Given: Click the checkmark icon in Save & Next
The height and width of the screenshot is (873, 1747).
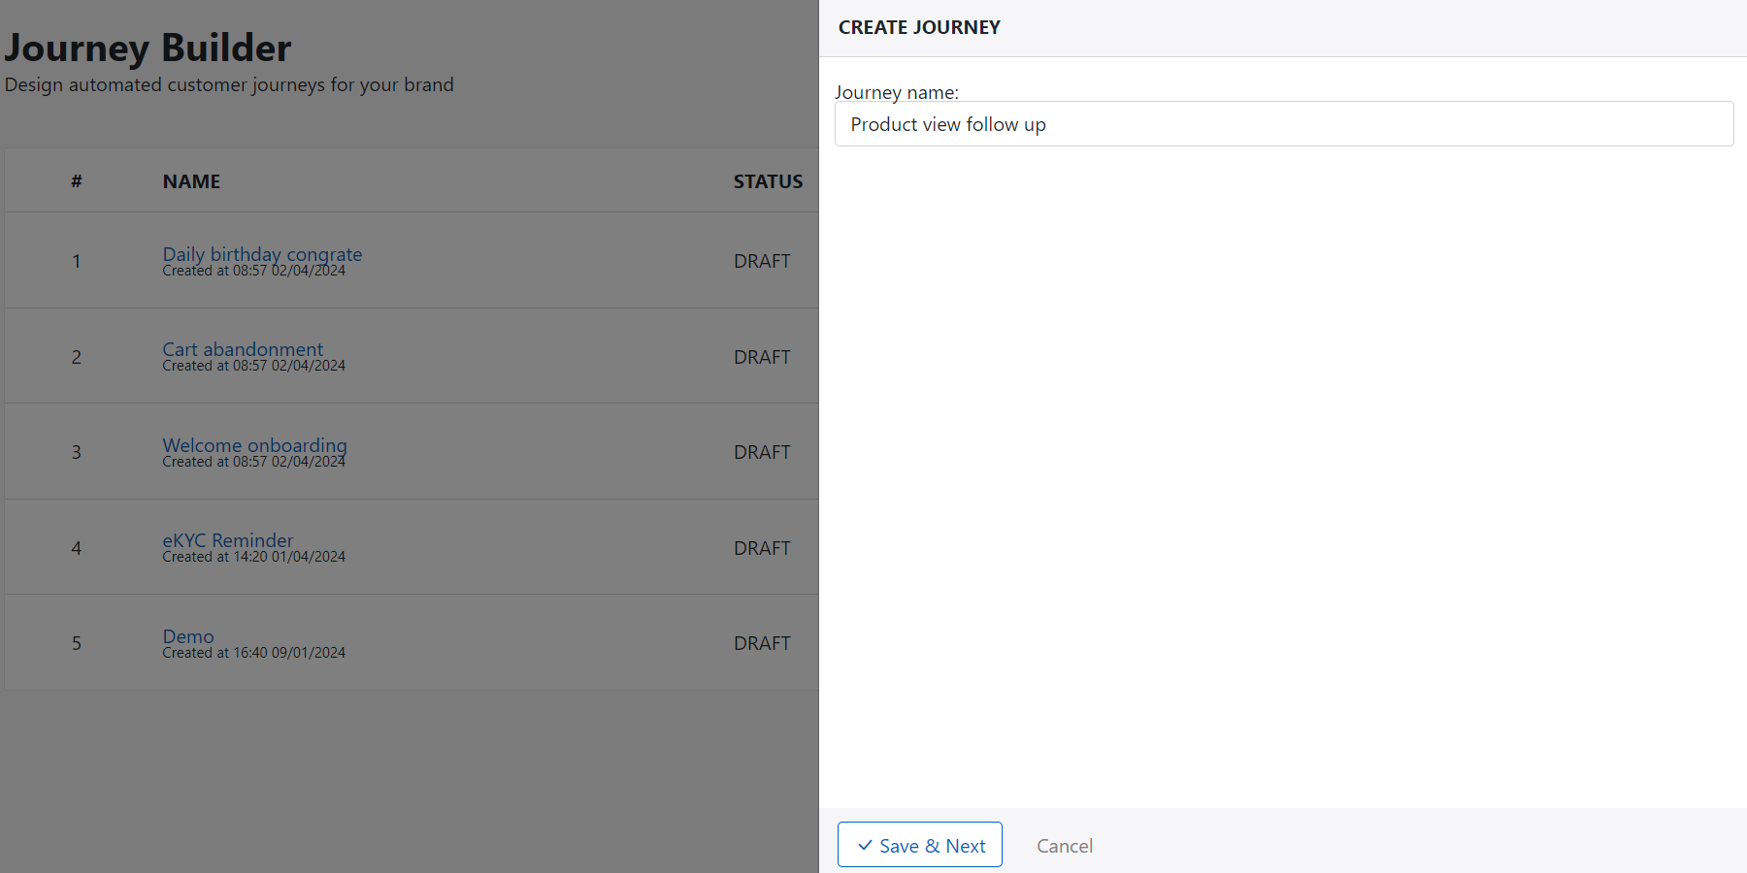Looking at the screenshot, I should pyautogui.click(x=865, y=845).
